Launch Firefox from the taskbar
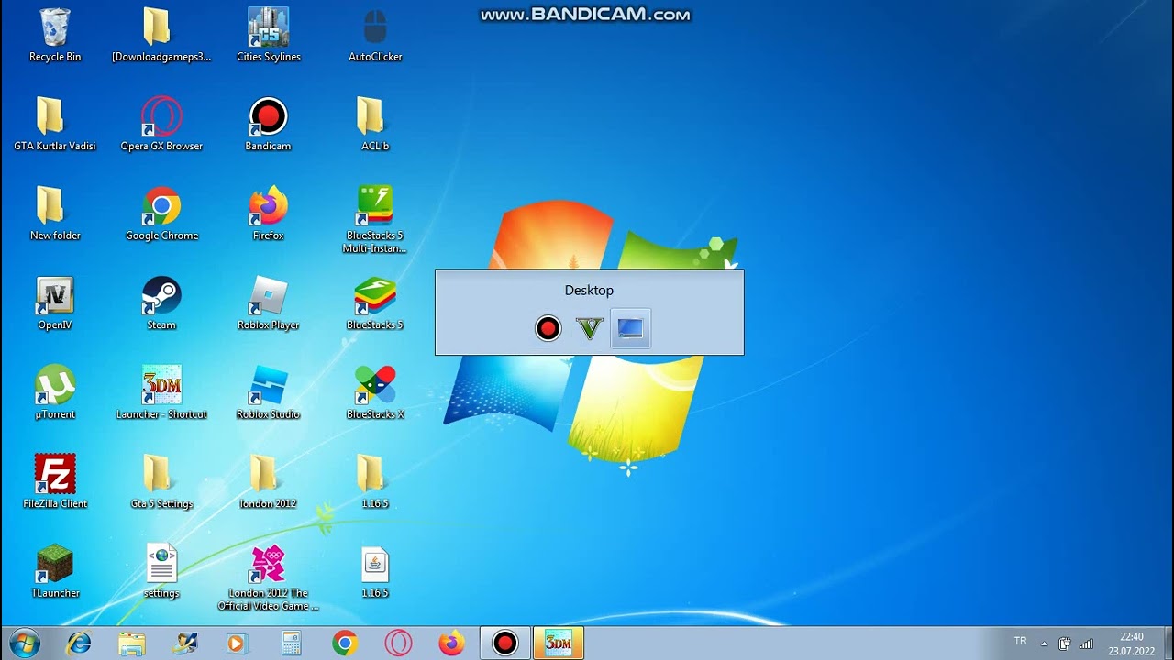The image size is (1174, 660). [451, 643]
